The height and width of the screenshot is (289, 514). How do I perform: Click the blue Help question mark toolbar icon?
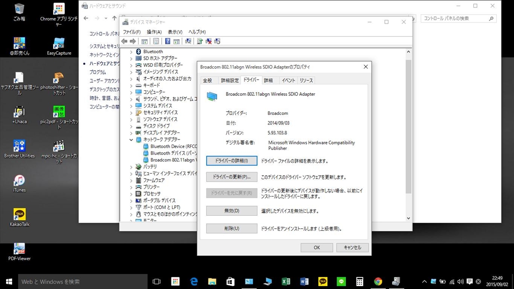point(168,41)
